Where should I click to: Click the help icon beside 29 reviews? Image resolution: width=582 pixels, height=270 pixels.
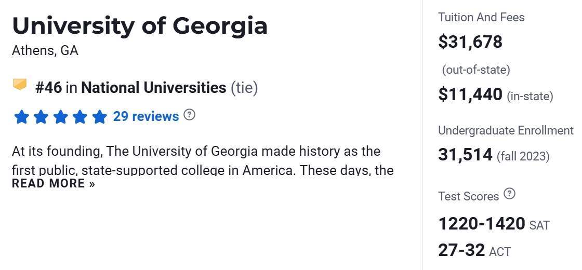click(190, 115)
